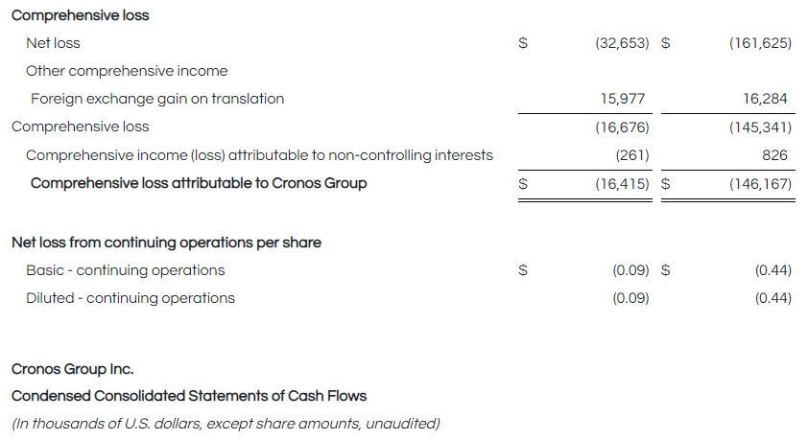
Task: Click the 826 non-controlling interests value
Action: [775, 155]
